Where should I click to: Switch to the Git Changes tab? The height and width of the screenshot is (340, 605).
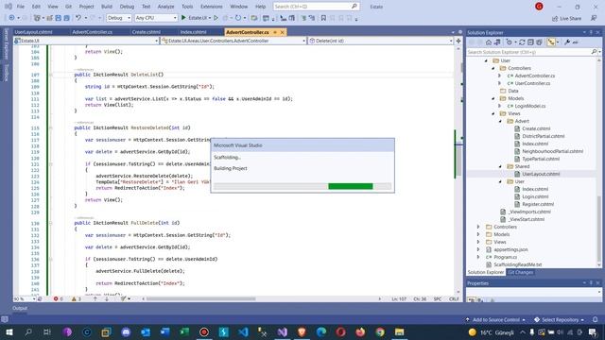[520, 272]
